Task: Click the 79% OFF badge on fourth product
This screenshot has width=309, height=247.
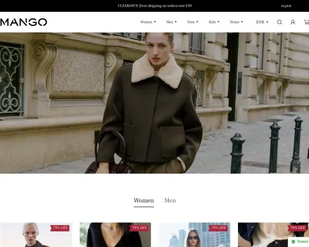Action: (297, 228)
